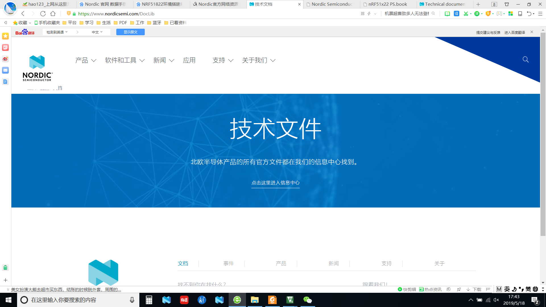Open the favorites star sidebar icon
This screenshot has width=546, height=307.
pos(5,36)
